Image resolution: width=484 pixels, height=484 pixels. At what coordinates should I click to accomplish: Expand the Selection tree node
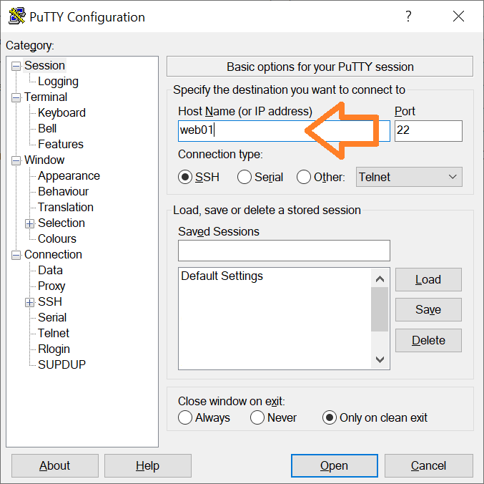click(x=29, y=223)
